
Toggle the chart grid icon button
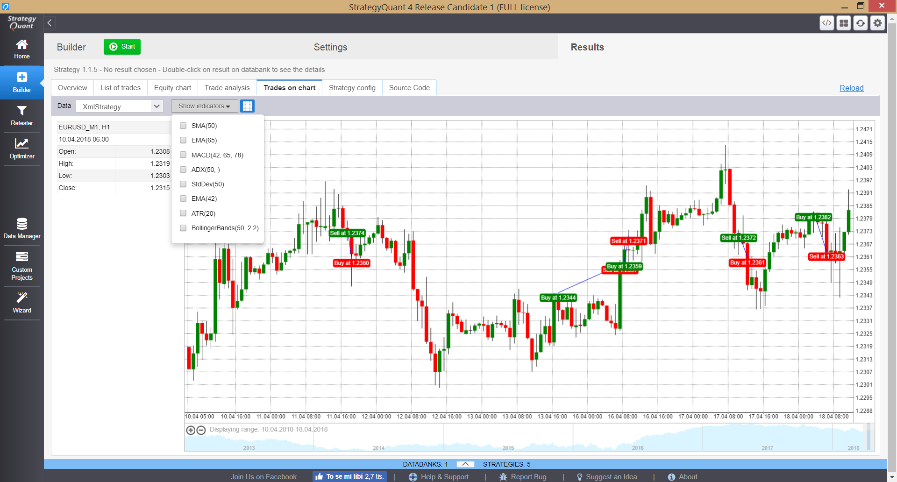[x=248, y=106]
